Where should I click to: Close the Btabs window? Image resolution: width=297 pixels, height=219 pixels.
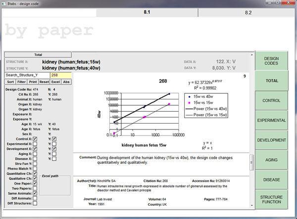click(288, 2)
